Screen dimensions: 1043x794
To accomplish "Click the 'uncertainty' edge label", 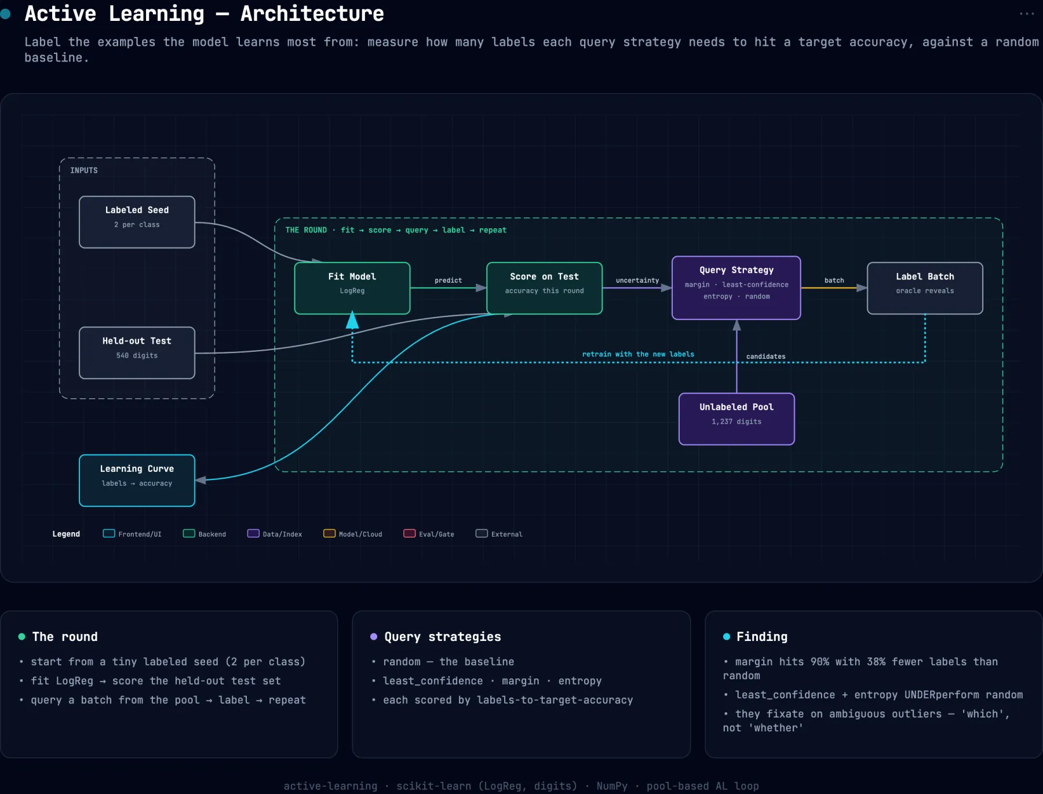I will (637, 280).
